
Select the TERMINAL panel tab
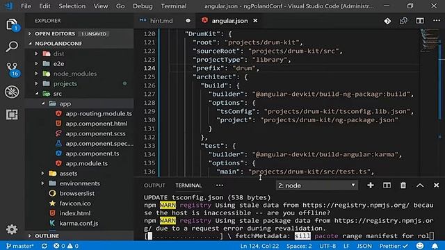click(188, 185)
